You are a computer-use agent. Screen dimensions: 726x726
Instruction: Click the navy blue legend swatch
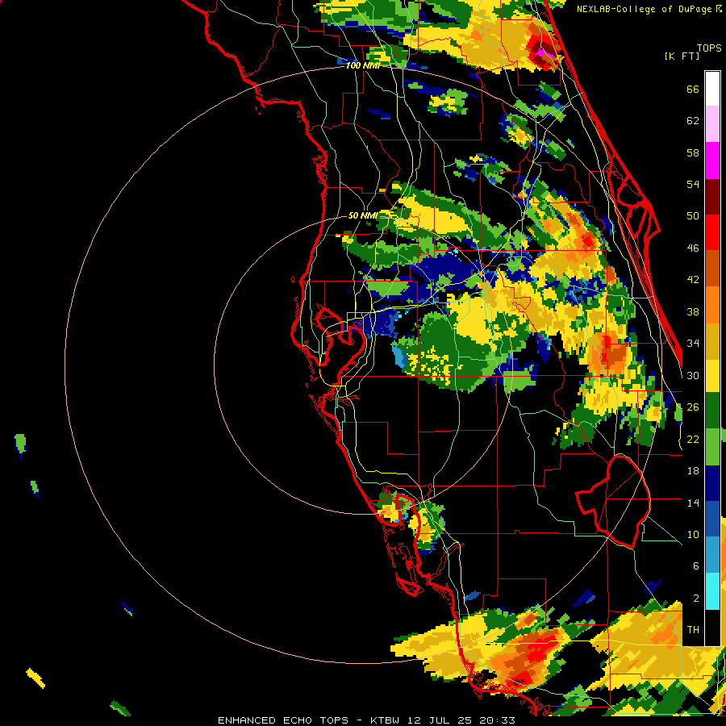pos(712,483)
